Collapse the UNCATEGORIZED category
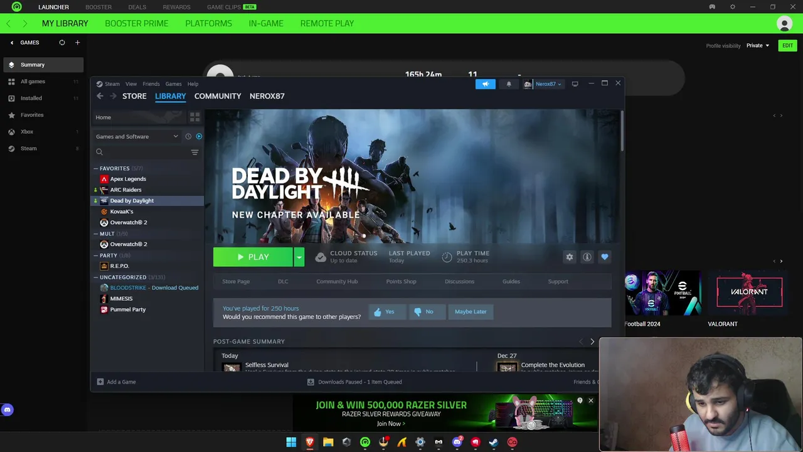This screenshot has height=452, width=803. [x=96, y=277]
